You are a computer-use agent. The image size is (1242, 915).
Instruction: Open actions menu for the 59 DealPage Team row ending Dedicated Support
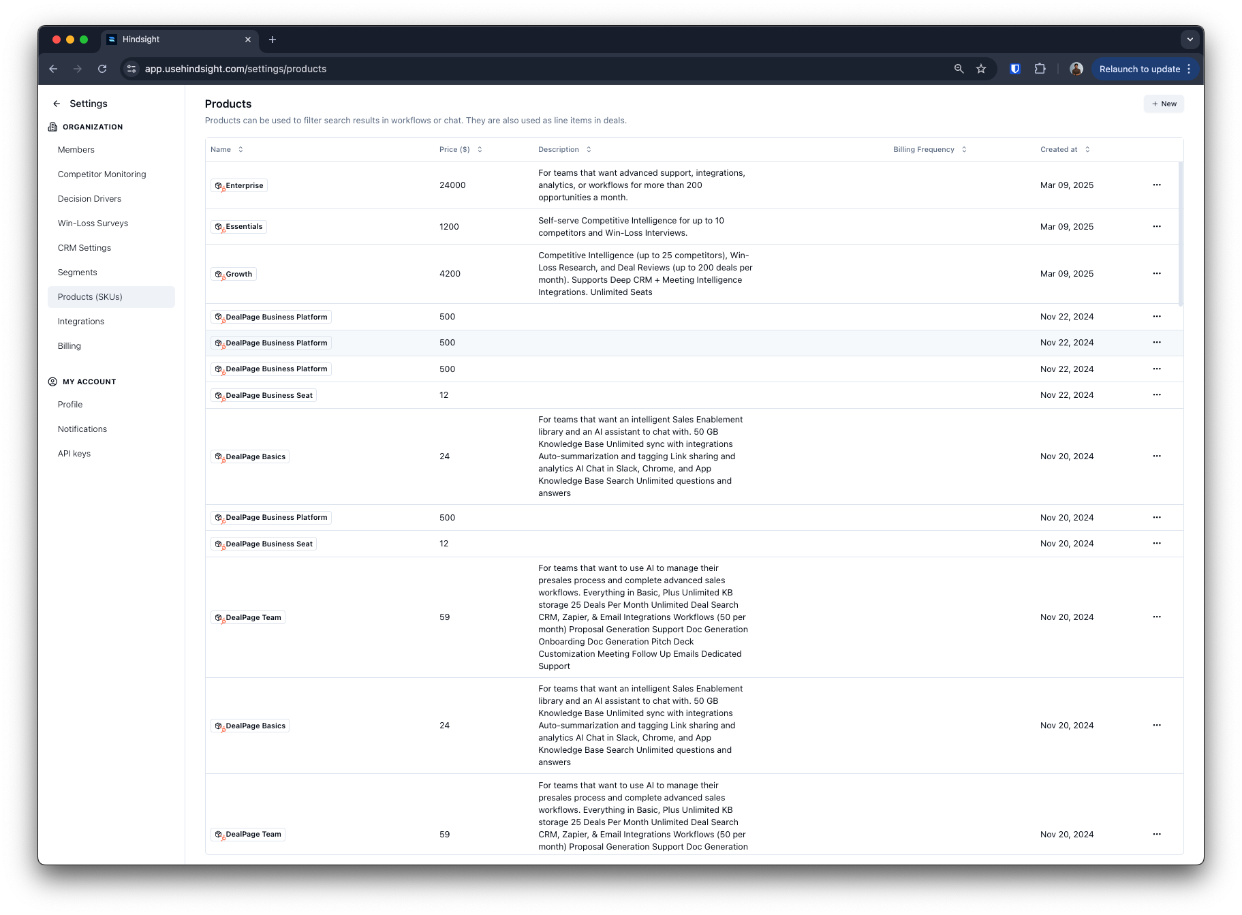tap(1157, 617)
